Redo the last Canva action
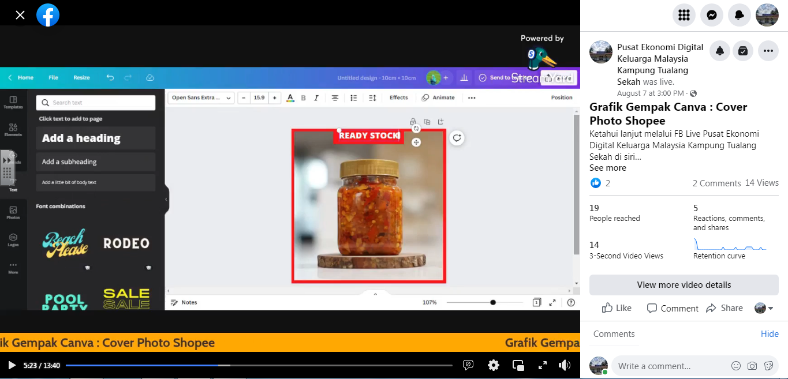Screen dimensions: 788x379 [128, 77]
